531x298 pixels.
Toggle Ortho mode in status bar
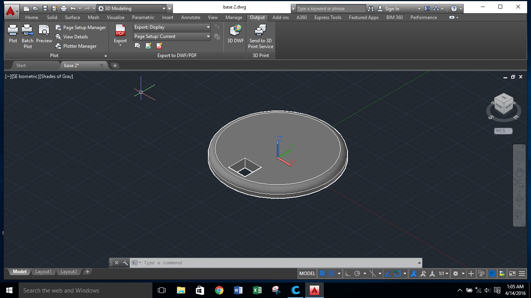(348, 274)
